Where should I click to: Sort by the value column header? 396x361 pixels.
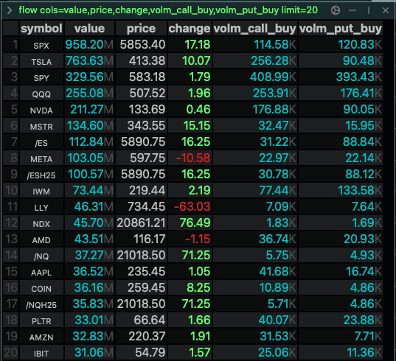pos(89,28)
